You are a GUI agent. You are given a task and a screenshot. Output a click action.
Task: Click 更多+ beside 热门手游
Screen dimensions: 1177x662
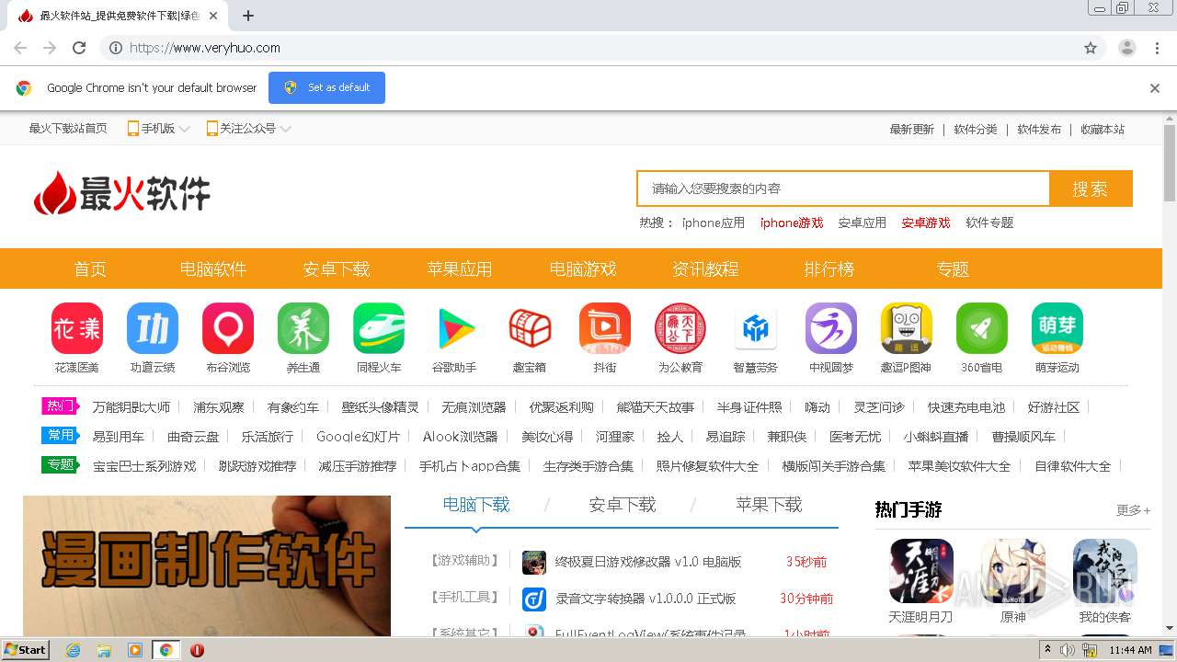(1134, 510)
